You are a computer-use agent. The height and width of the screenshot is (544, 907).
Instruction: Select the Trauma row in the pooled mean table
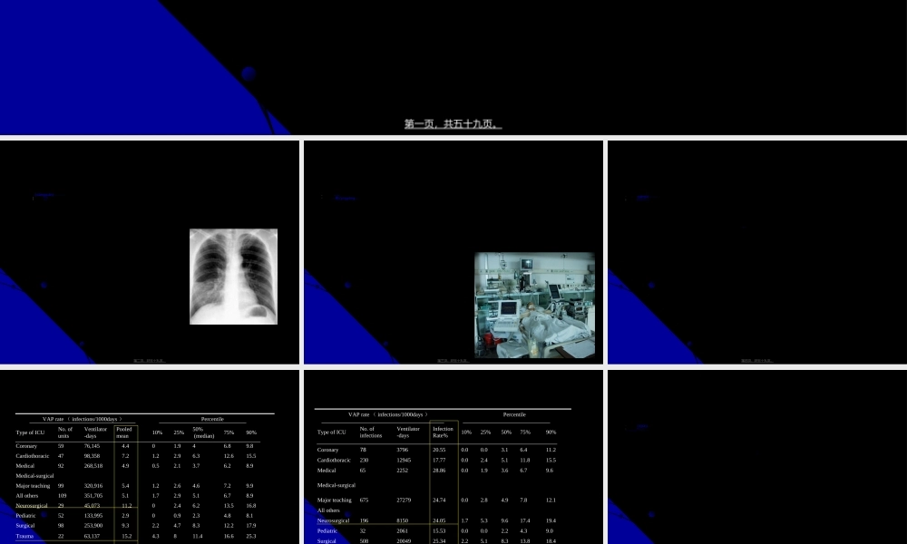click(x=24, y=536)
